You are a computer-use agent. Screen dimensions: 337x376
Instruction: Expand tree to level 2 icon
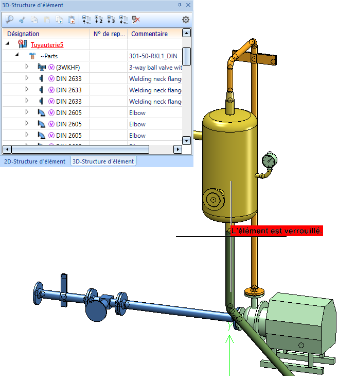pos(99,20)
